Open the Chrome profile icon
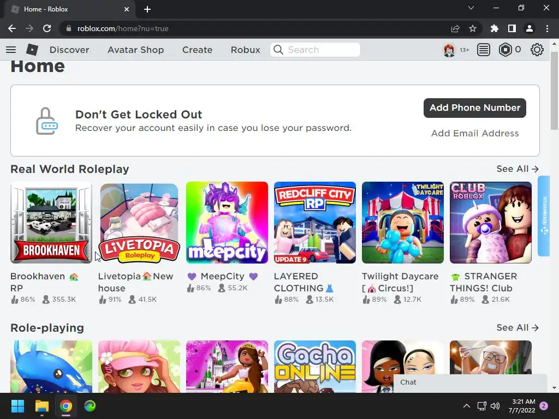This screenshot has height=419, width=559. click(530, 28)
